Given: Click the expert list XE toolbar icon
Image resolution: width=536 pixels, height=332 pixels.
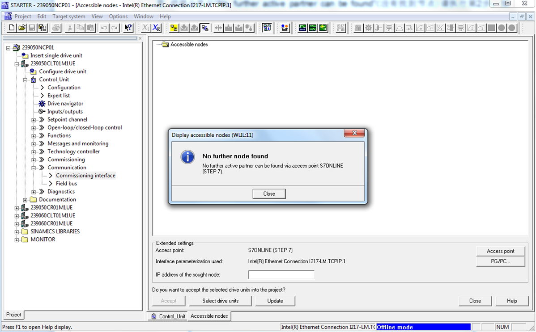Looking at the screenshot, I should [x=156, y=28].
